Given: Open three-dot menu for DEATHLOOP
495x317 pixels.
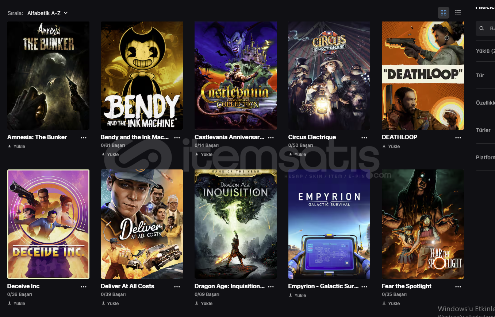Looking at the screenshot, I should pos(458,137).
